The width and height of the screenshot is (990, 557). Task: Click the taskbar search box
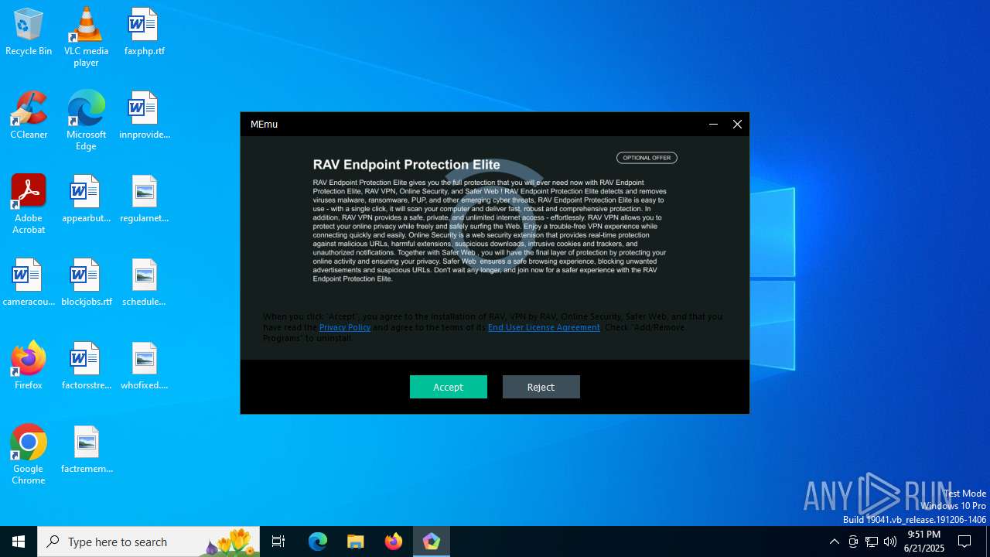click(148, 542)
